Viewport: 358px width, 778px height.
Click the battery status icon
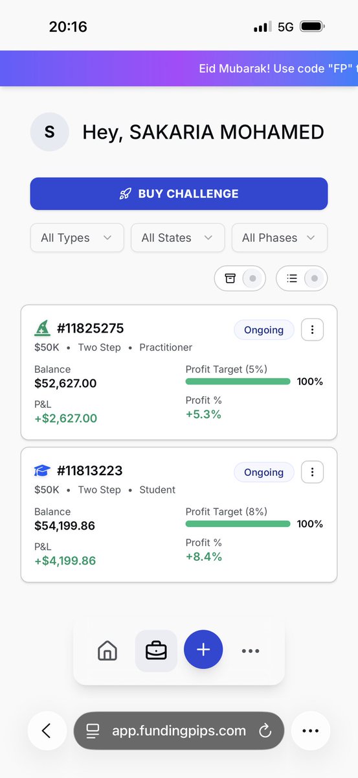(313, 27)
